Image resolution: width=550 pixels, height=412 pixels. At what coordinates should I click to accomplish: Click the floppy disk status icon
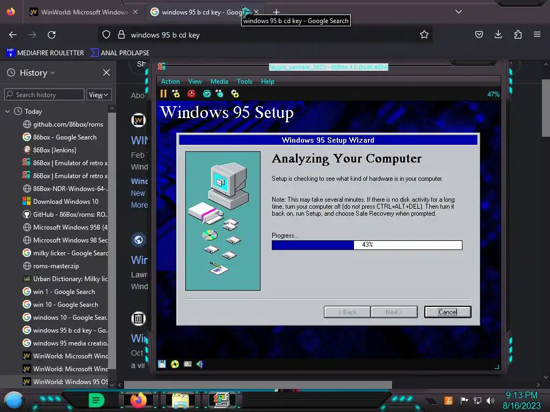[x=162, y=364]
